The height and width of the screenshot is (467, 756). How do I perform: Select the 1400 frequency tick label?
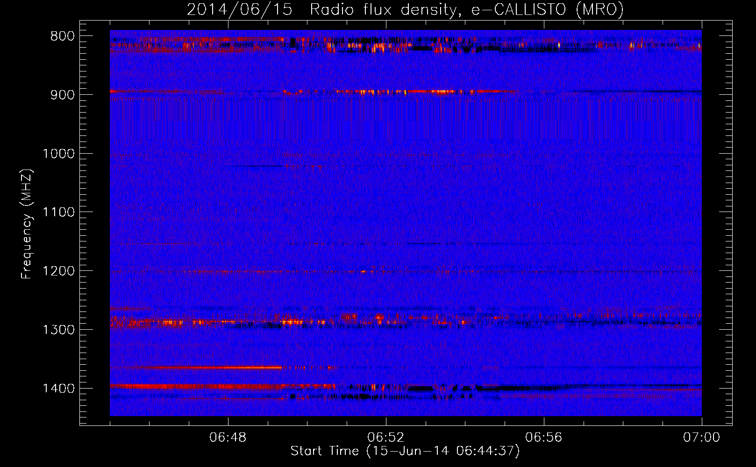point(59,389)
